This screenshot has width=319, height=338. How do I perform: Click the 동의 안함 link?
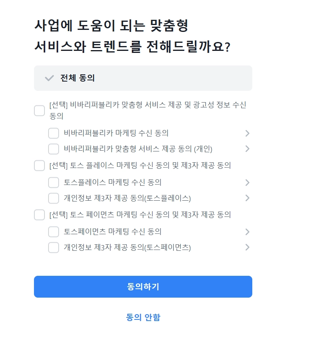(143, 317)
